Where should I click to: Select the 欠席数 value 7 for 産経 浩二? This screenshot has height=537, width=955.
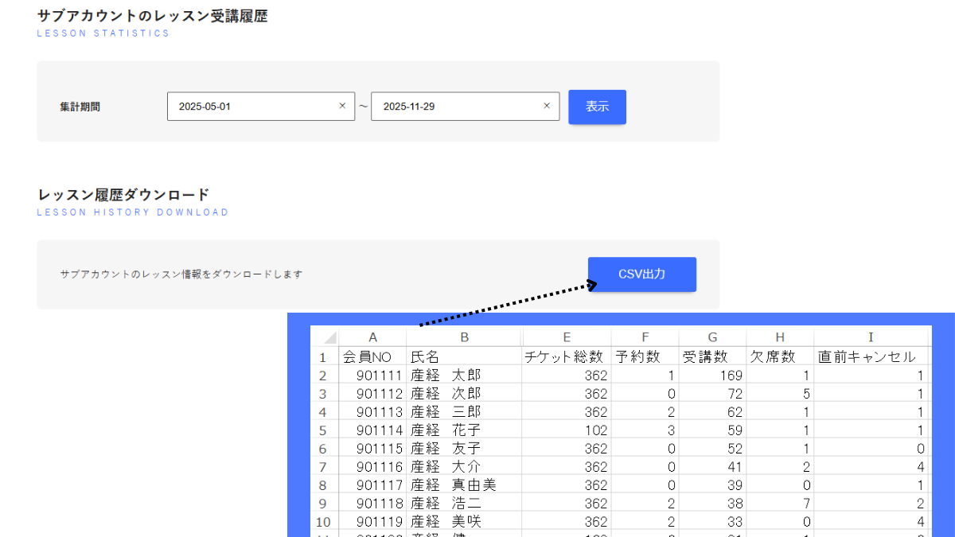[780, 504]
